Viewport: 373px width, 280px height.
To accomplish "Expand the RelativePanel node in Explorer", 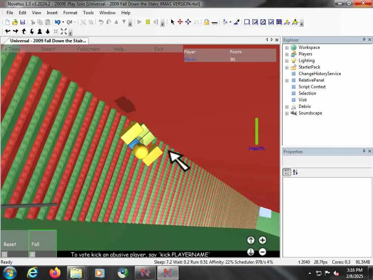I will point(287,81).
